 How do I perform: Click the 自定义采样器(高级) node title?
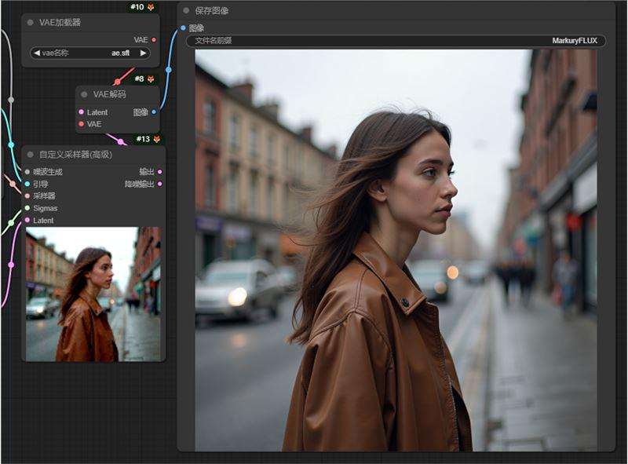click(75, 155)
